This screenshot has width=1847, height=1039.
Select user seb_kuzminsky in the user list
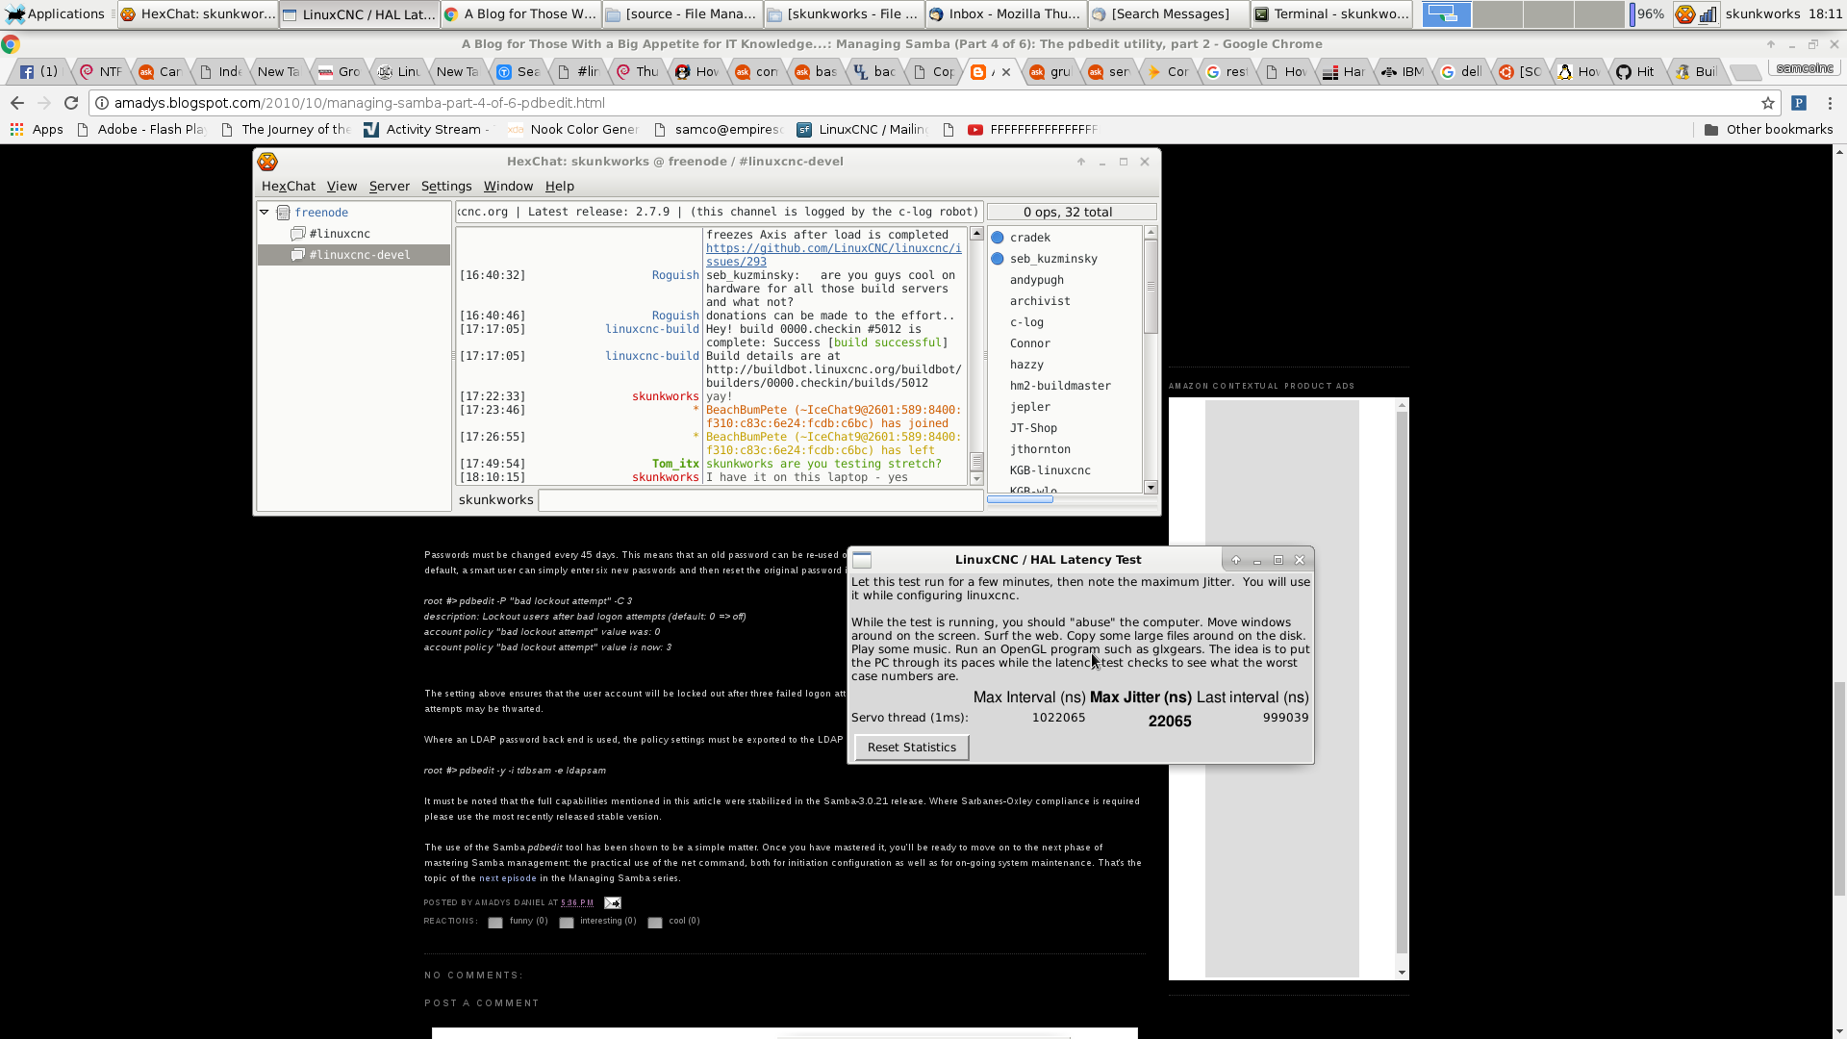click(1053, 259)
